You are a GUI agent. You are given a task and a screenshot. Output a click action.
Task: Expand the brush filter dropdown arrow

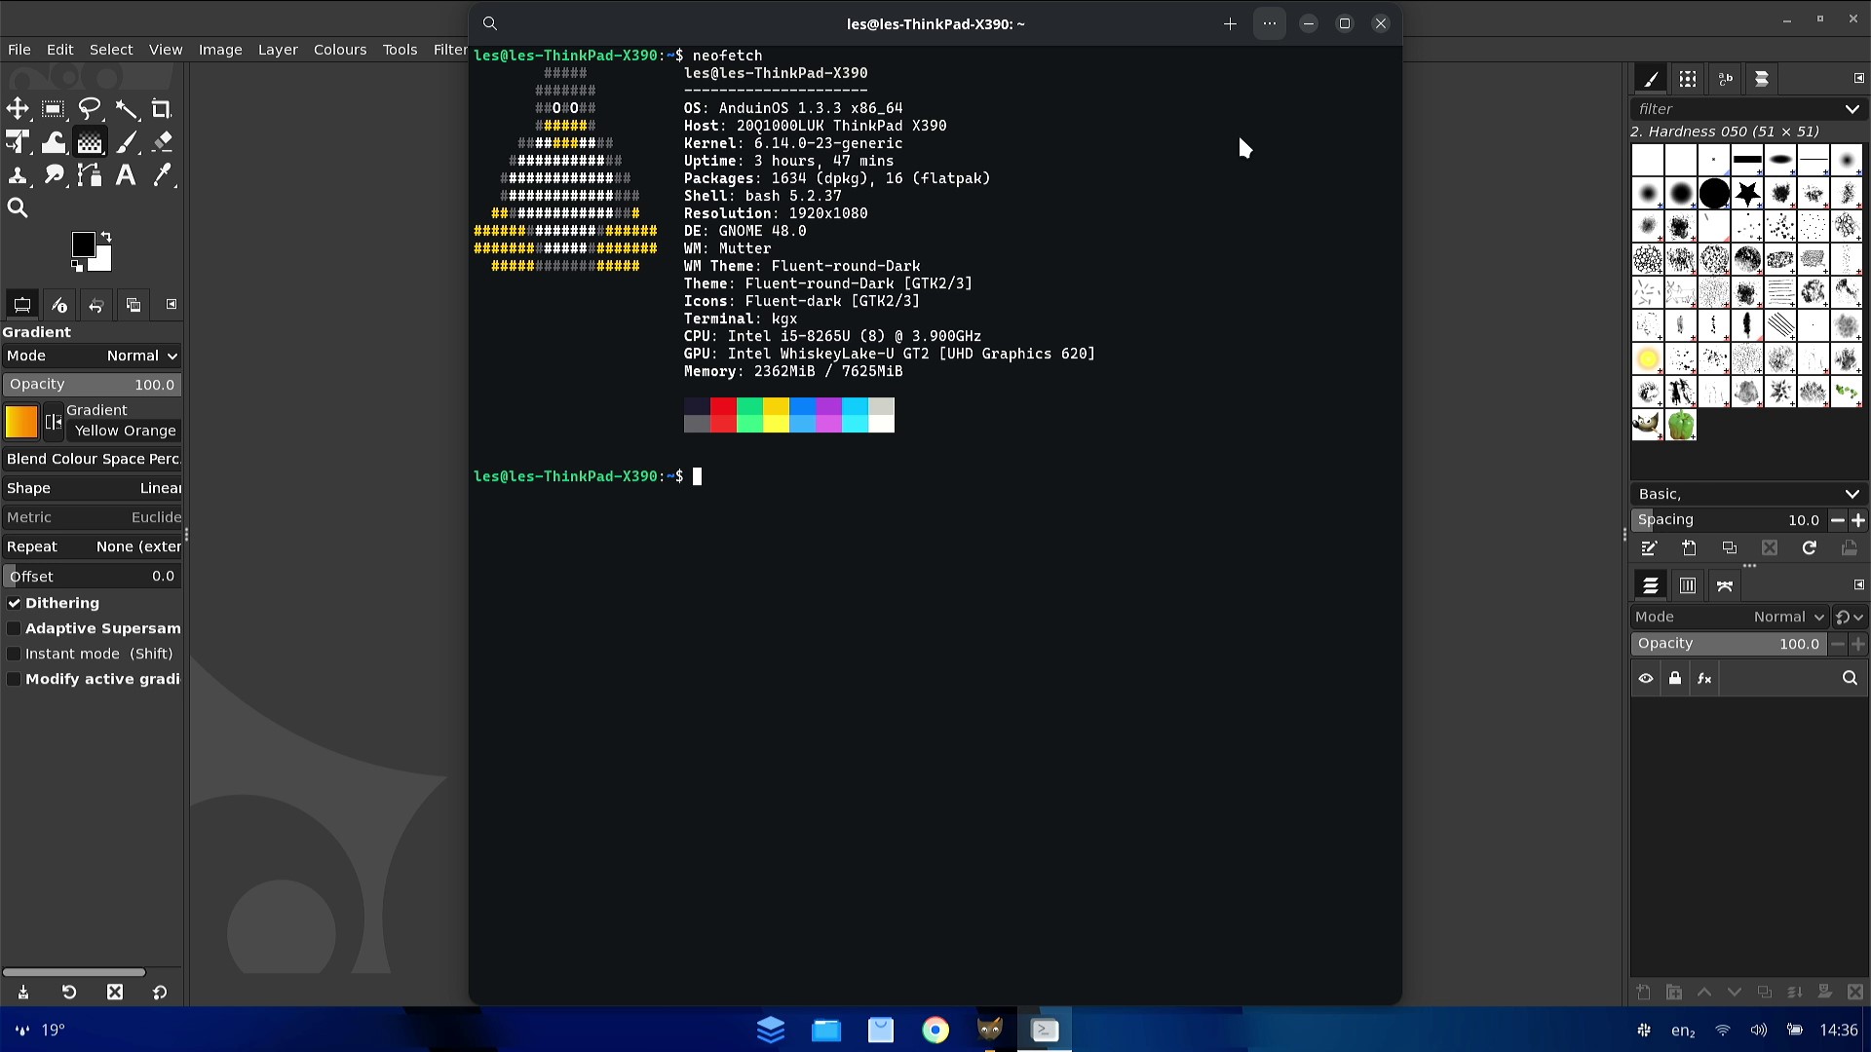coord(1852,109)
